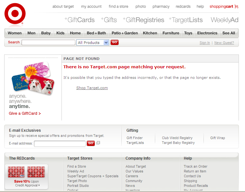The height and width of the screenshot is (192, 245).
Task: Click the small icon beside e-mail GO
Action: pyautogui.click(x=98, y=143)
